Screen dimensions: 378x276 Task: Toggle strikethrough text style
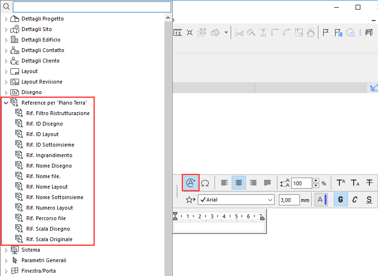[x=369, y=183]
